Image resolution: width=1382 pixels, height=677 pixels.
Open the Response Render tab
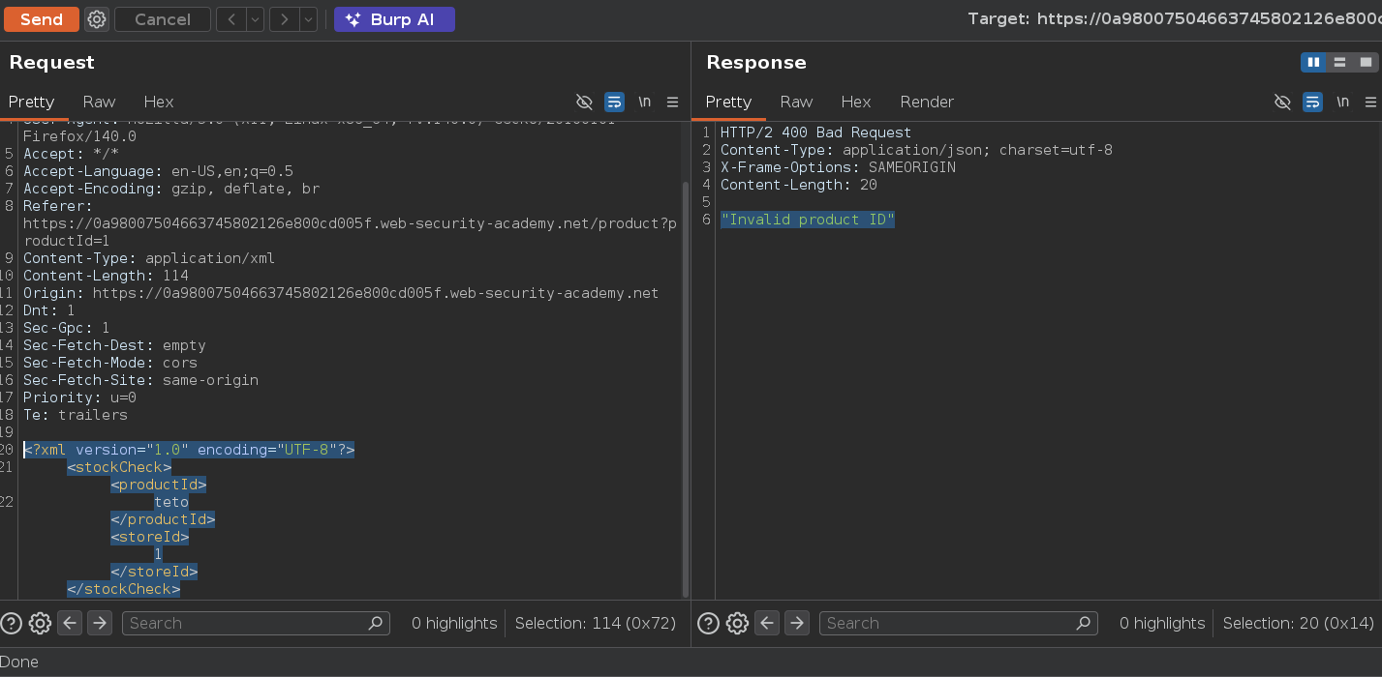[x=927, y=102]
